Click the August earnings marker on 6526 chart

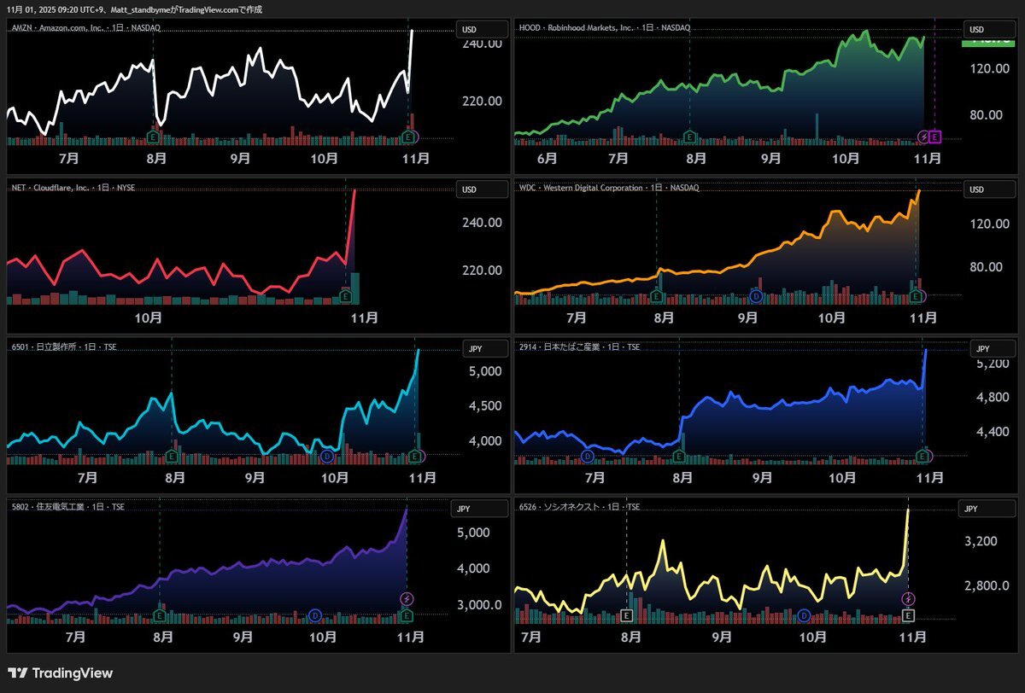coord(627,614)
